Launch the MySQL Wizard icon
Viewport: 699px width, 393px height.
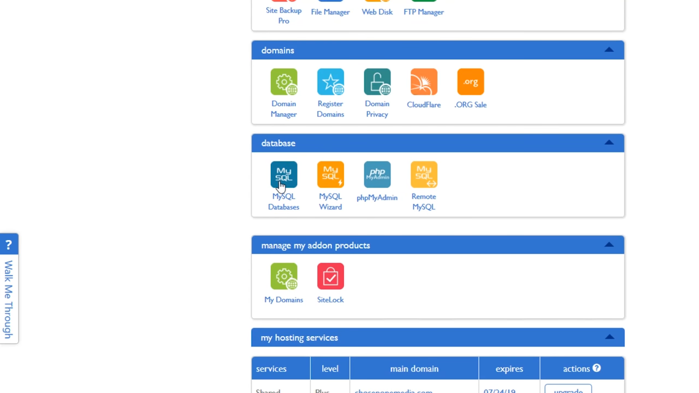[x=330, y=175]
